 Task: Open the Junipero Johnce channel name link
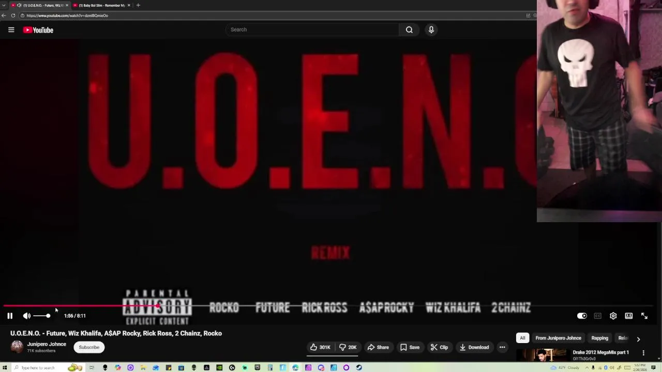coord(47,344)
